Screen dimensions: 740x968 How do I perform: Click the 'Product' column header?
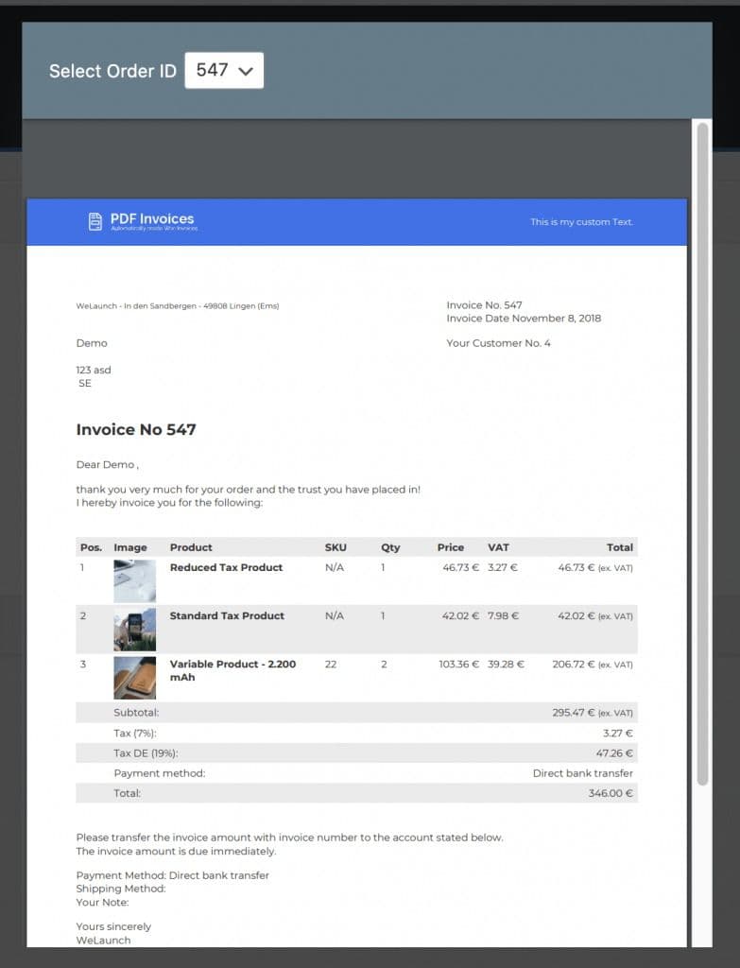point(191,547)
